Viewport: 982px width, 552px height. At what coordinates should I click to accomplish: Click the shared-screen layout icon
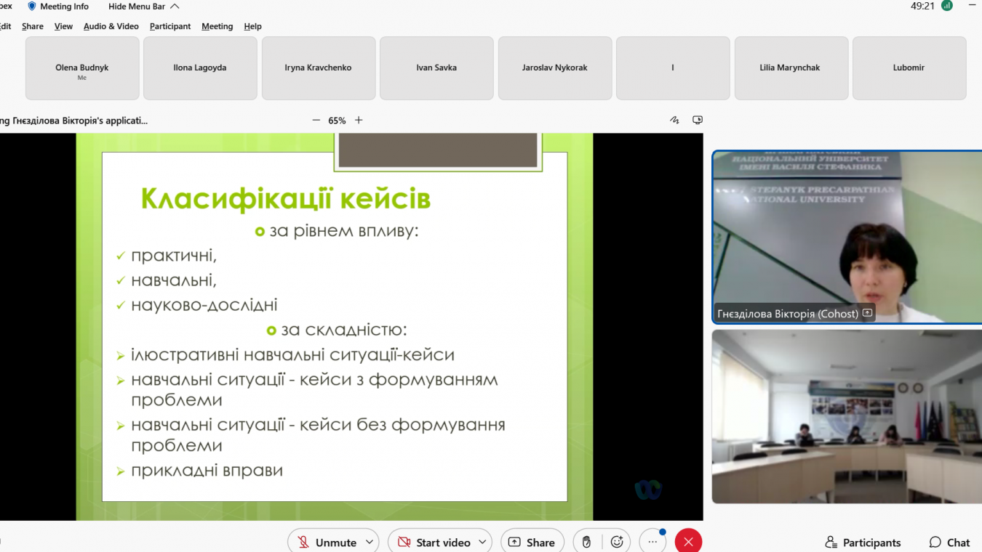point(698,121)
